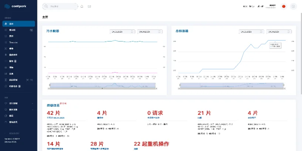This screenshot has height=151, width=302.
Task: Click the range navigator under the 总标准箱 chart
Action: click(232, 86)
